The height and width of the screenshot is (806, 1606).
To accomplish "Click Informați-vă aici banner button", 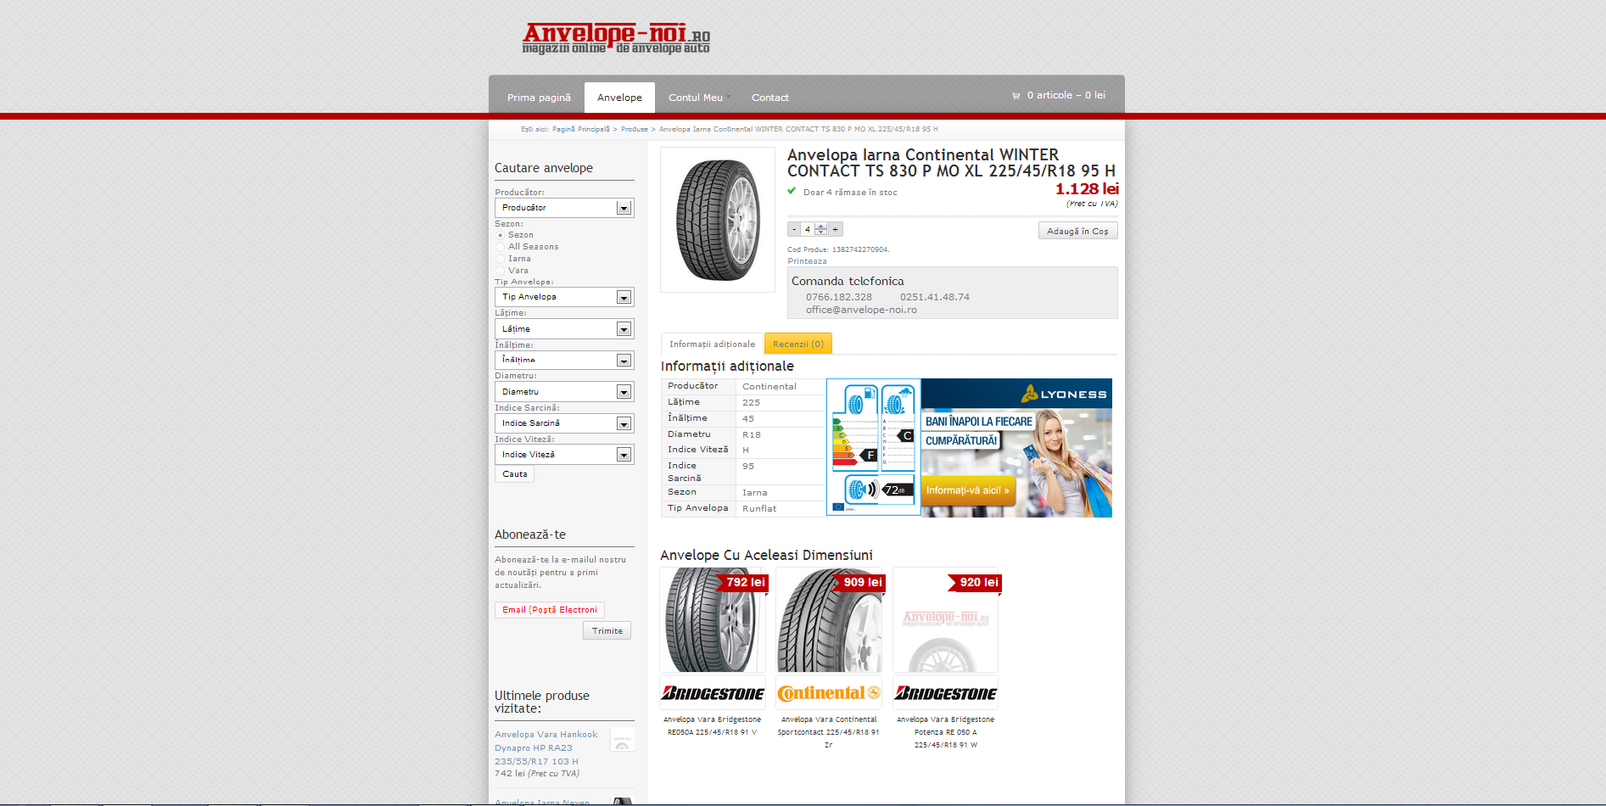I will [x=968, y=490].
